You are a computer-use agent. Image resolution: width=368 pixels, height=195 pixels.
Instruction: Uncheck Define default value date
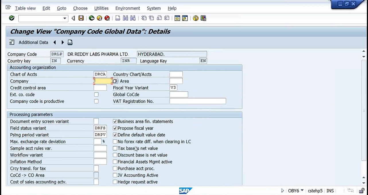115,135
